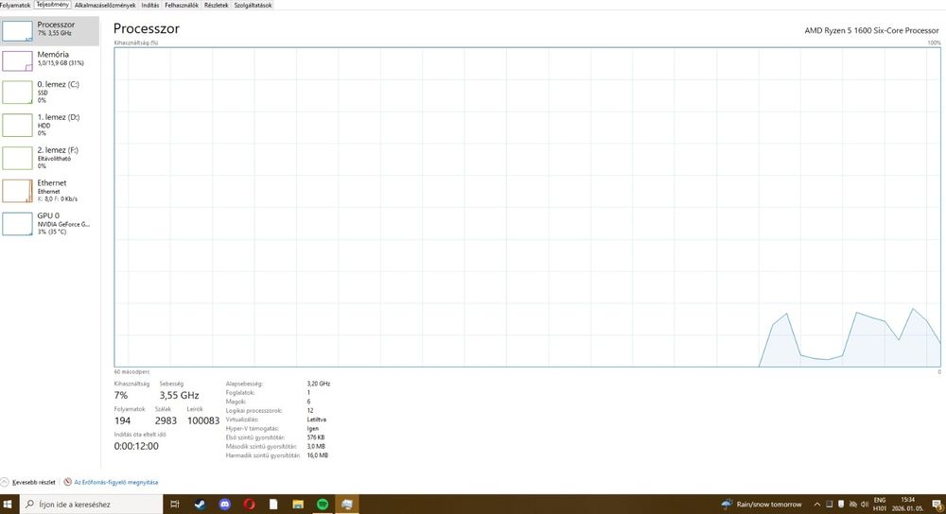
Task: Click the 100083 Leírók count
Action: (203, 420)
